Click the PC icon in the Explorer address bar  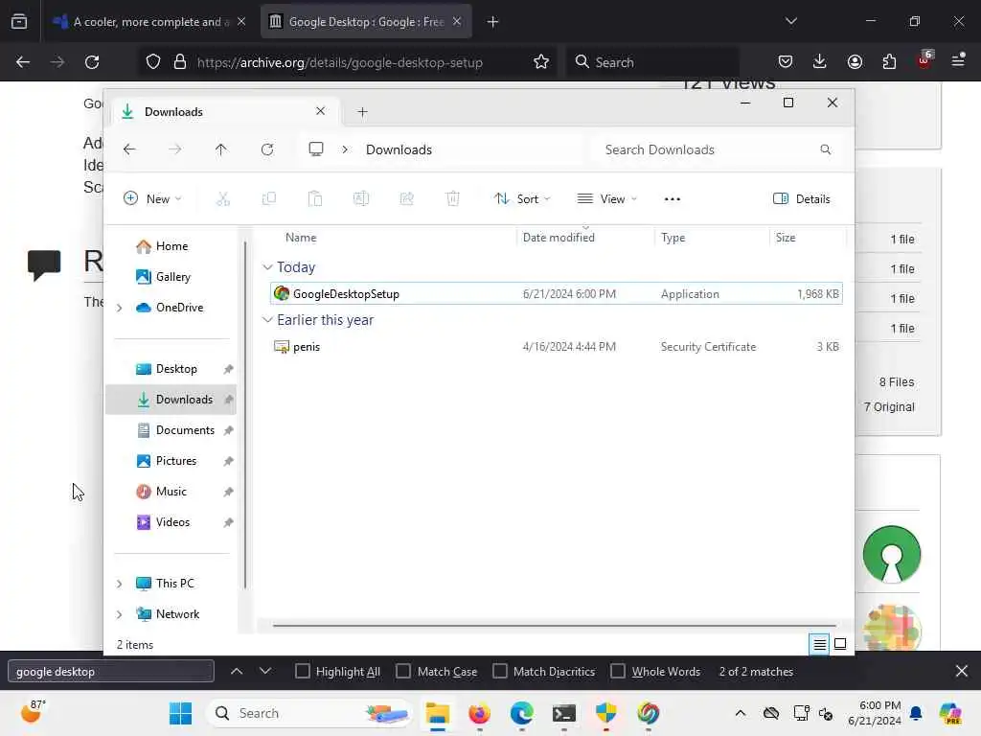(316, 149)
